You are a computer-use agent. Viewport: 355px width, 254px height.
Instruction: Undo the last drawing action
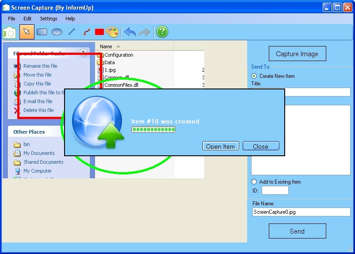coord(130,32)
